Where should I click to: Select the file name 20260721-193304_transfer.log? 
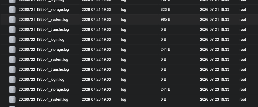(44, 30)
